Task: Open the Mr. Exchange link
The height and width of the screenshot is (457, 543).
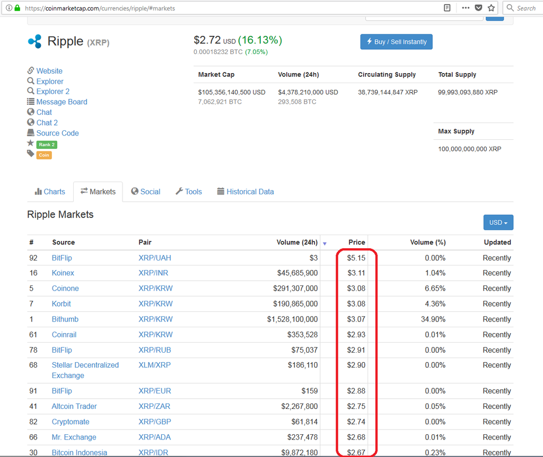Action: 74,437
